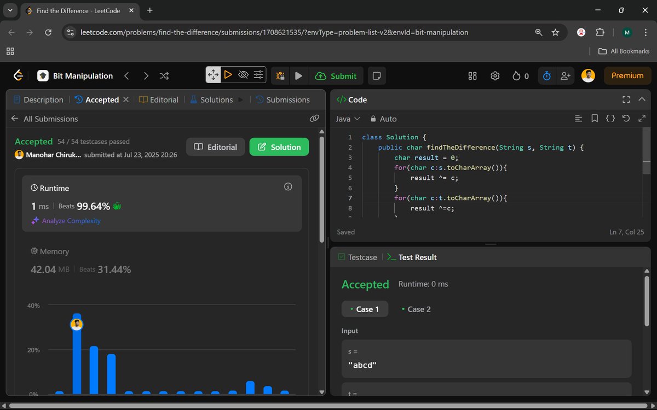This screenshot has width=657, height=410.
Task: Click the s input value "abcd"
Action: coord(362,365)
